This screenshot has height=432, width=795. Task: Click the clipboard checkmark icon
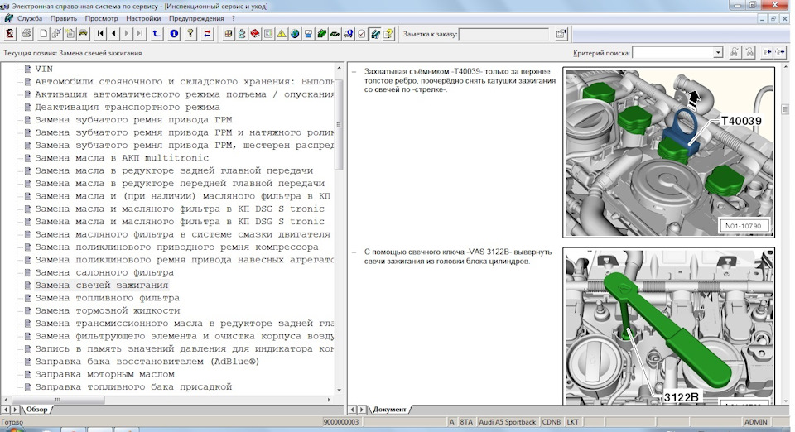(x=362, y=34)
